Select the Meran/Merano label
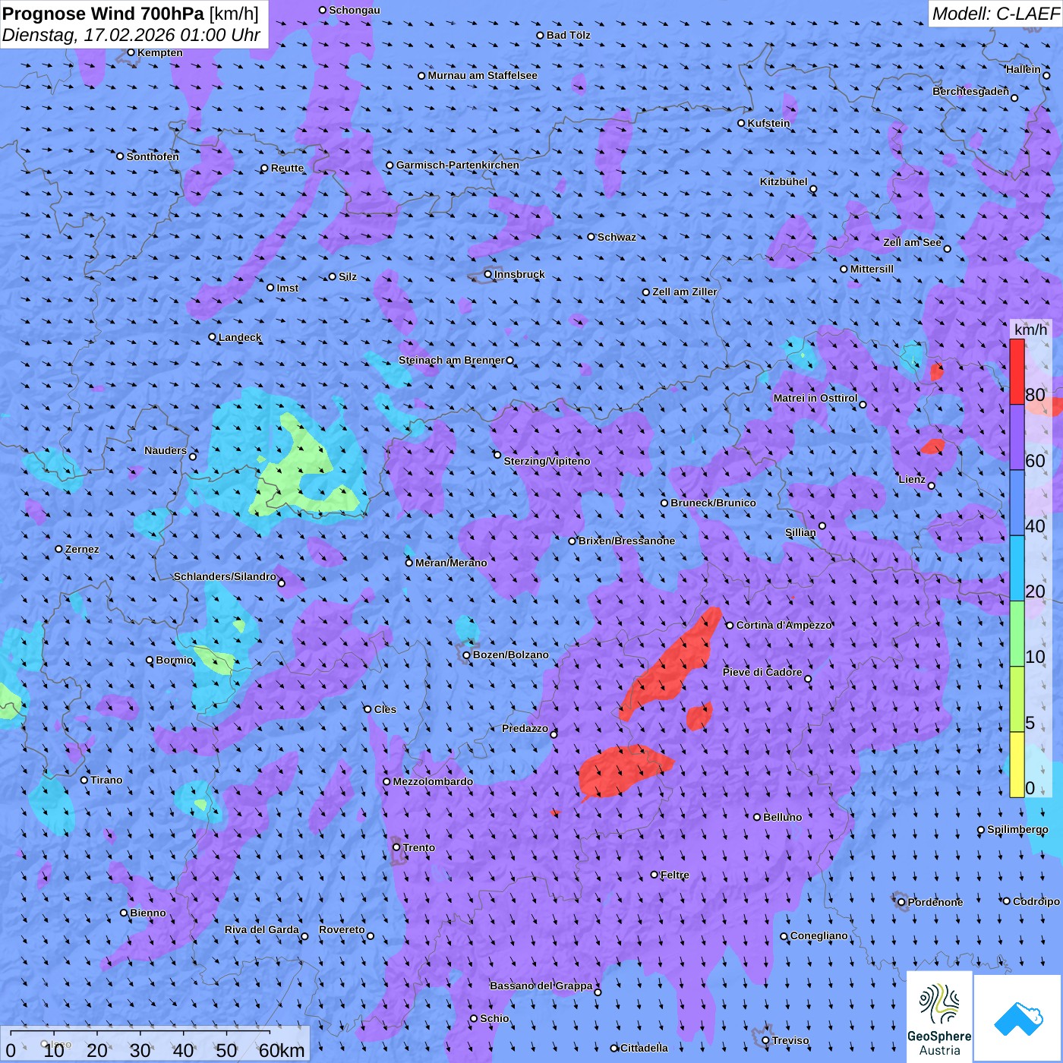Screen dimensions: 1063x1063 pyautogui.click(x=451, y=563)
